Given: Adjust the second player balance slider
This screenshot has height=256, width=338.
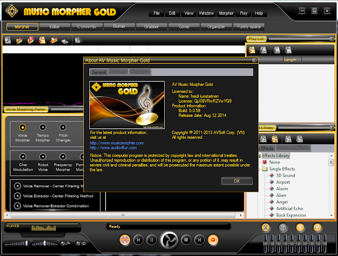Looking at the screenshot, I should click(45, 243).
